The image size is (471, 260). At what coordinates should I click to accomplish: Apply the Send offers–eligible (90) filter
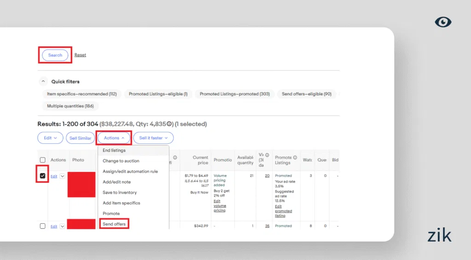306,94
